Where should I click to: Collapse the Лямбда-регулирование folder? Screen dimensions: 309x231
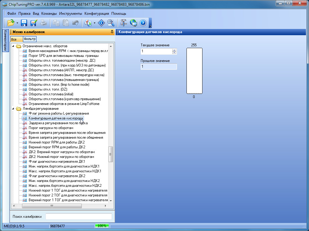coord(13,109)
